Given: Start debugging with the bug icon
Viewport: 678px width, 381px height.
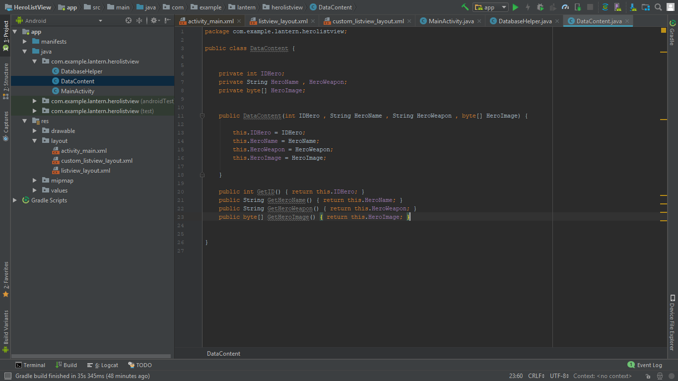Looking at the screenshot, I should [540, 7].
